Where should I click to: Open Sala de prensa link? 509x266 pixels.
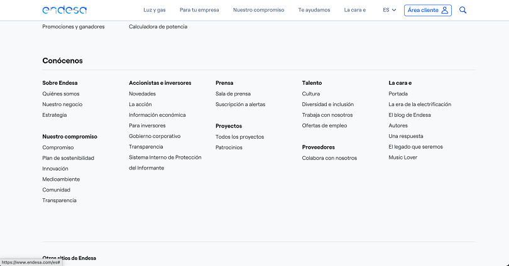(x=233, y=93)
